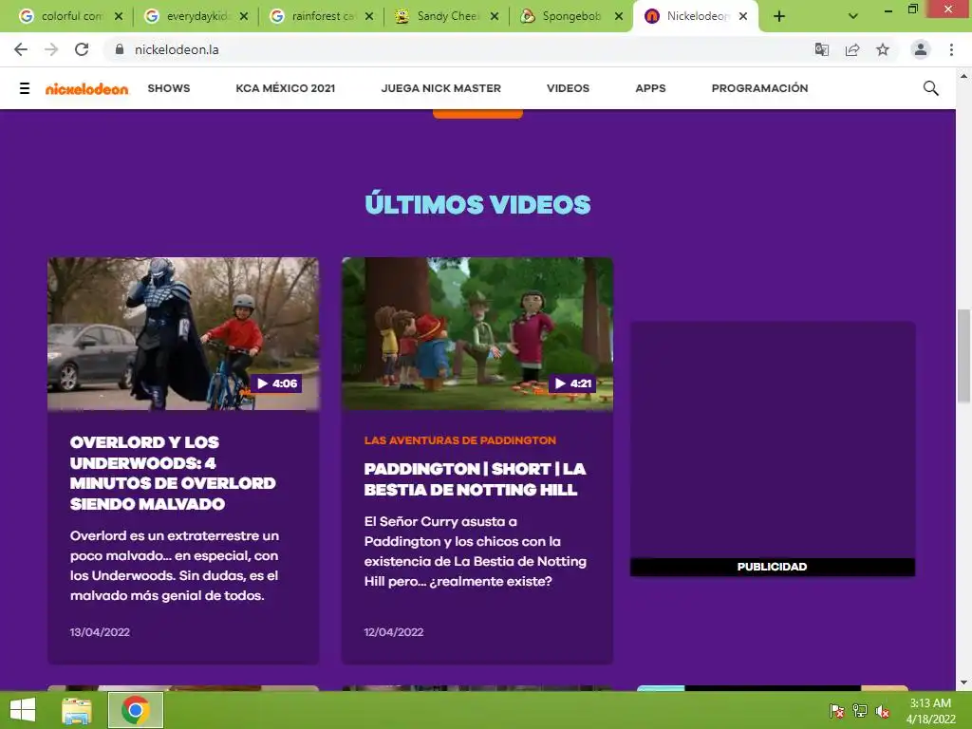Viewport: 972px width, 729px height.
Task: Open JUEGA NICK MASTER nav link
Action: [440, 88]
